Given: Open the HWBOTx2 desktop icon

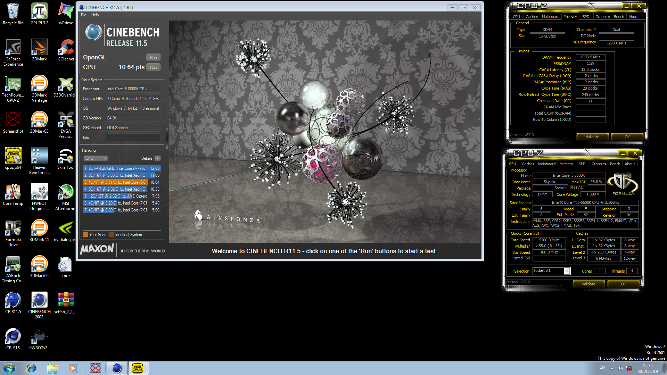Looking at the screenshot, I should (x=39, y=339).
